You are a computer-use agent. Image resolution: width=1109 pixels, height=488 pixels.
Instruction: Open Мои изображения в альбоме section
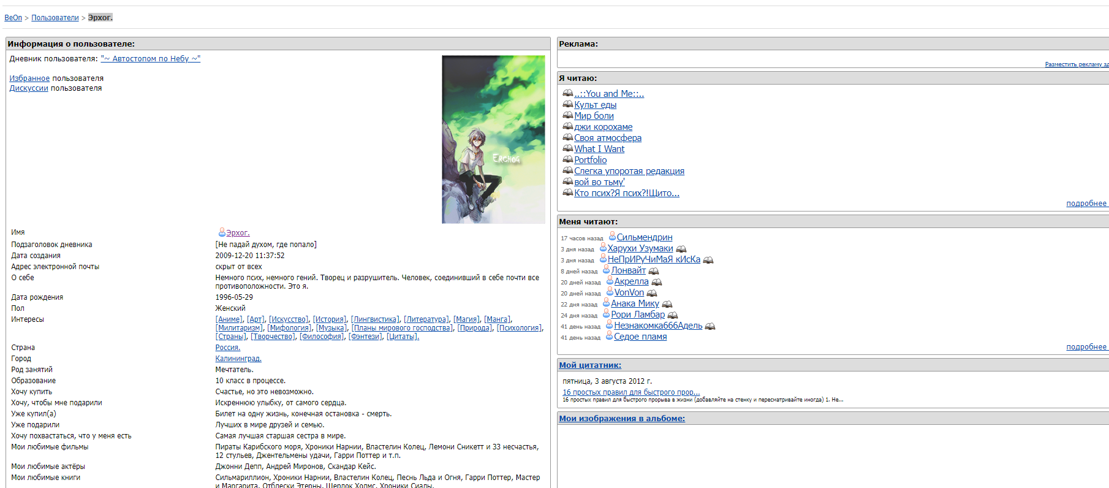click(621, 419)
